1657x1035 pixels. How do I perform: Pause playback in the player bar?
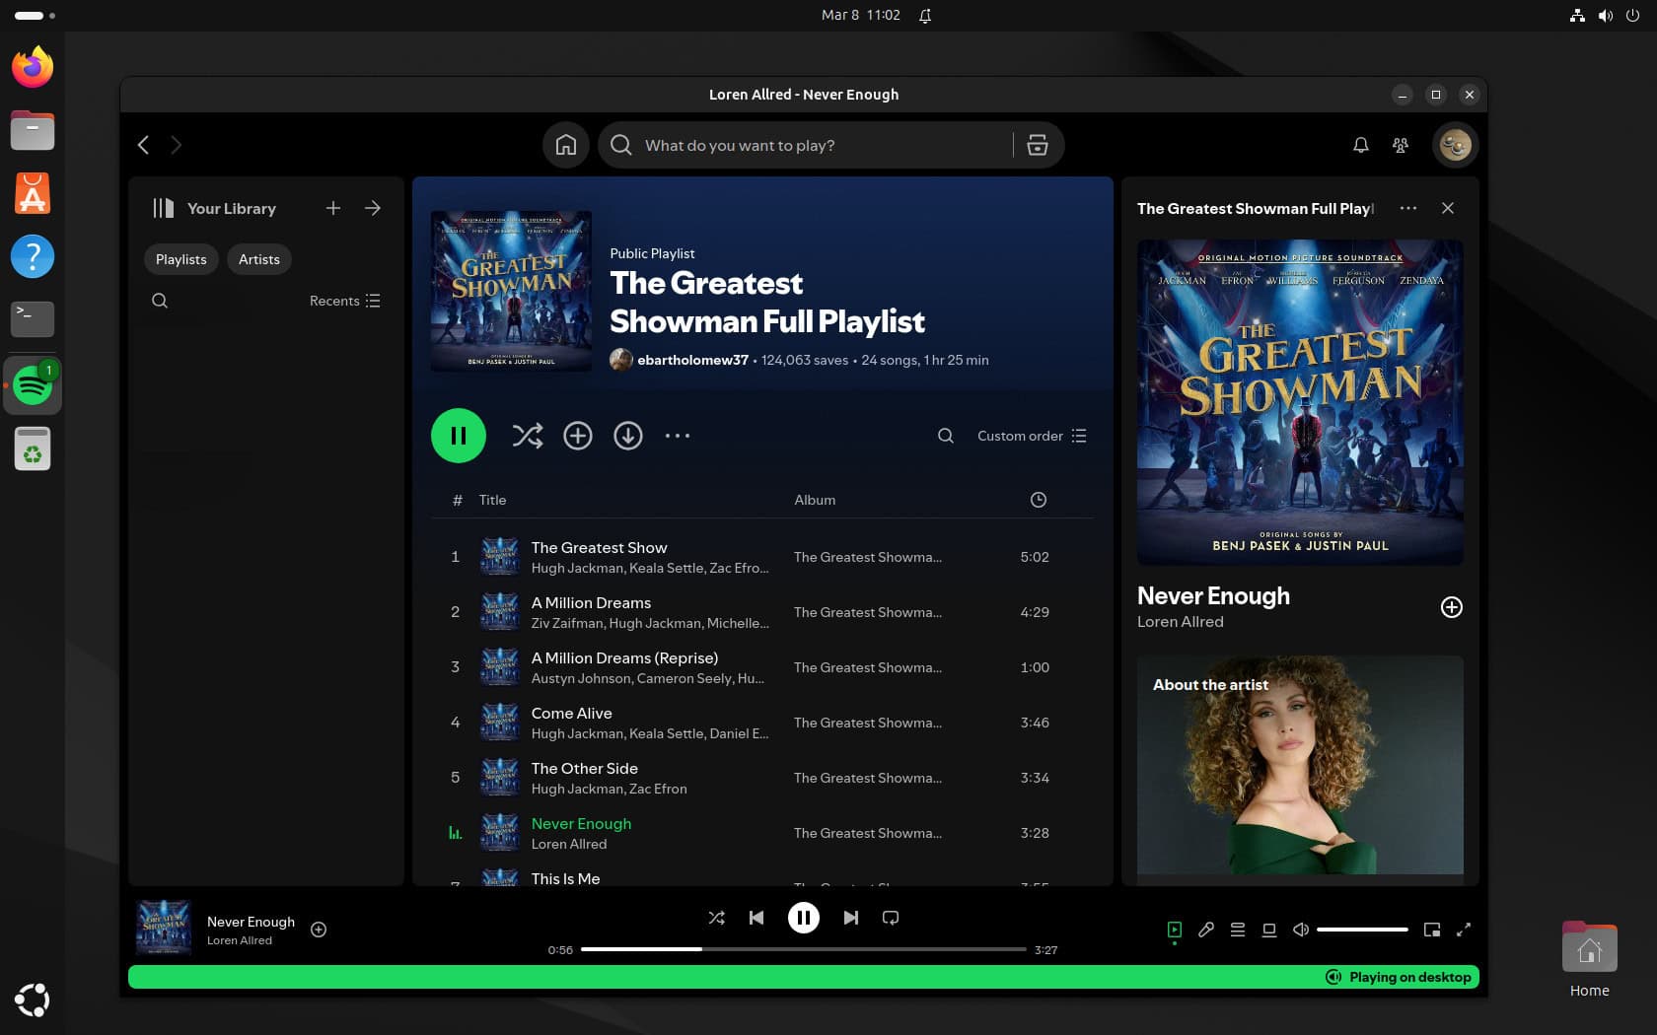804,918
